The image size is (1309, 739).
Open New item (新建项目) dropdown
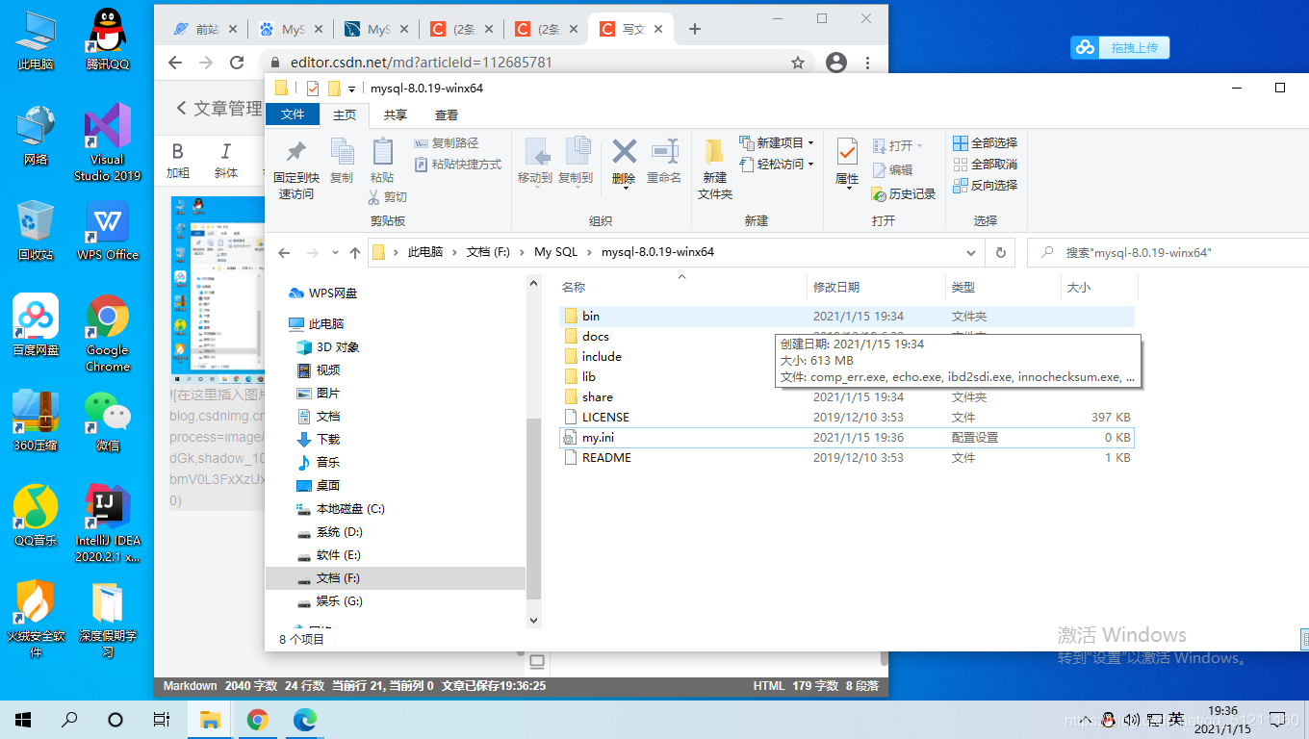tap(777, 142)
